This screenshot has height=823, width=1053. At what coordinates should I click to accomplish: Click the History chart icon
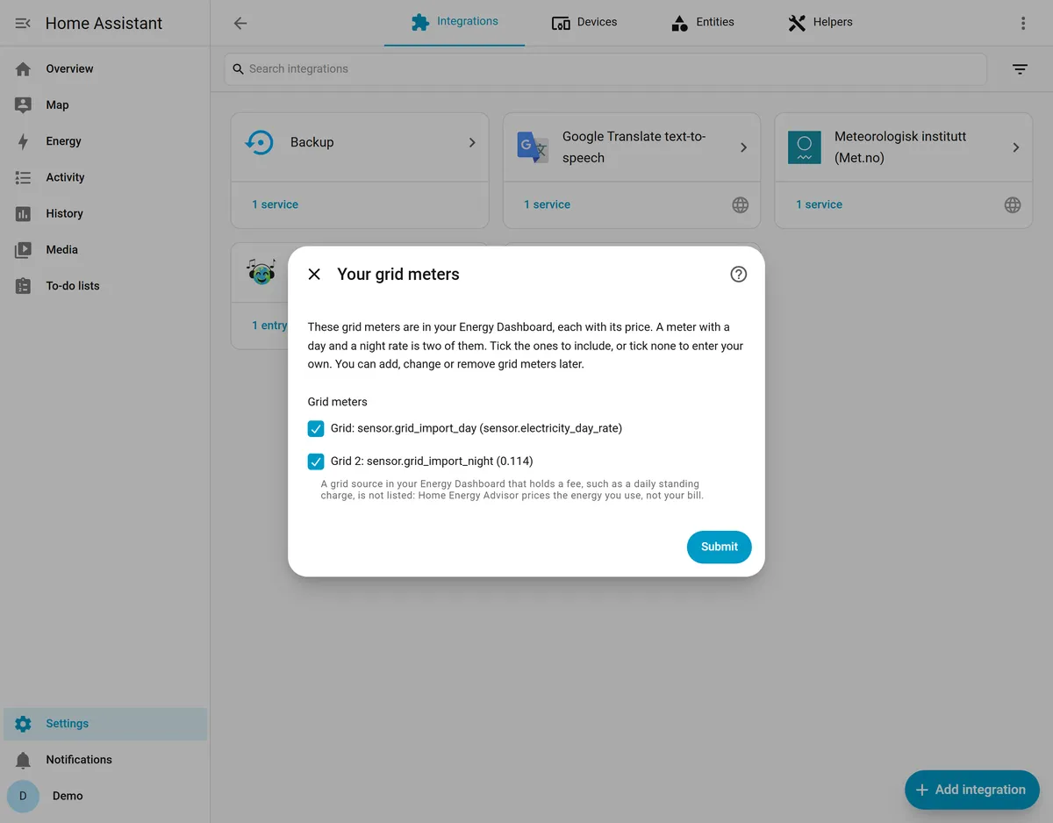click(x=23, y=213)
